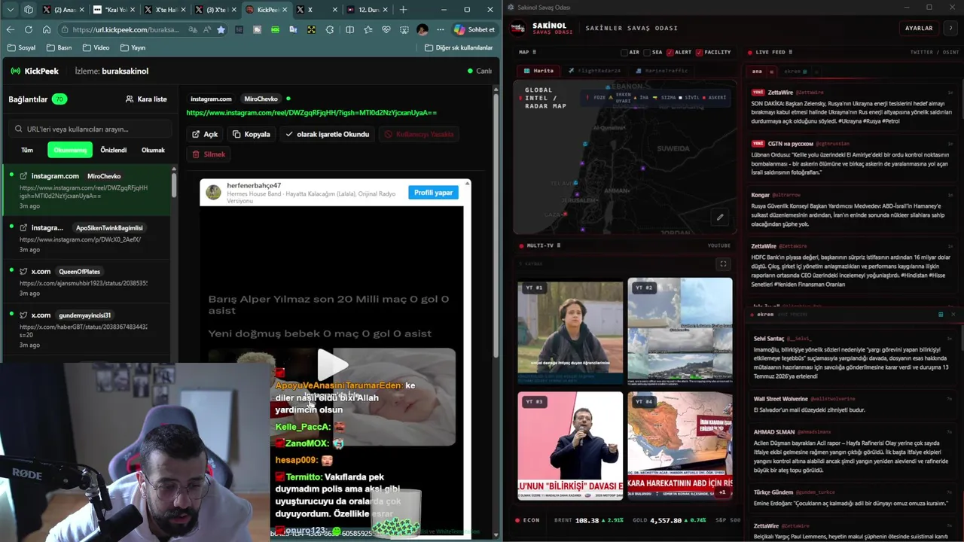The width and height of the screenshot is (964, 542).
Task: Reload the KickPeek page
Action: coord(29,29)
